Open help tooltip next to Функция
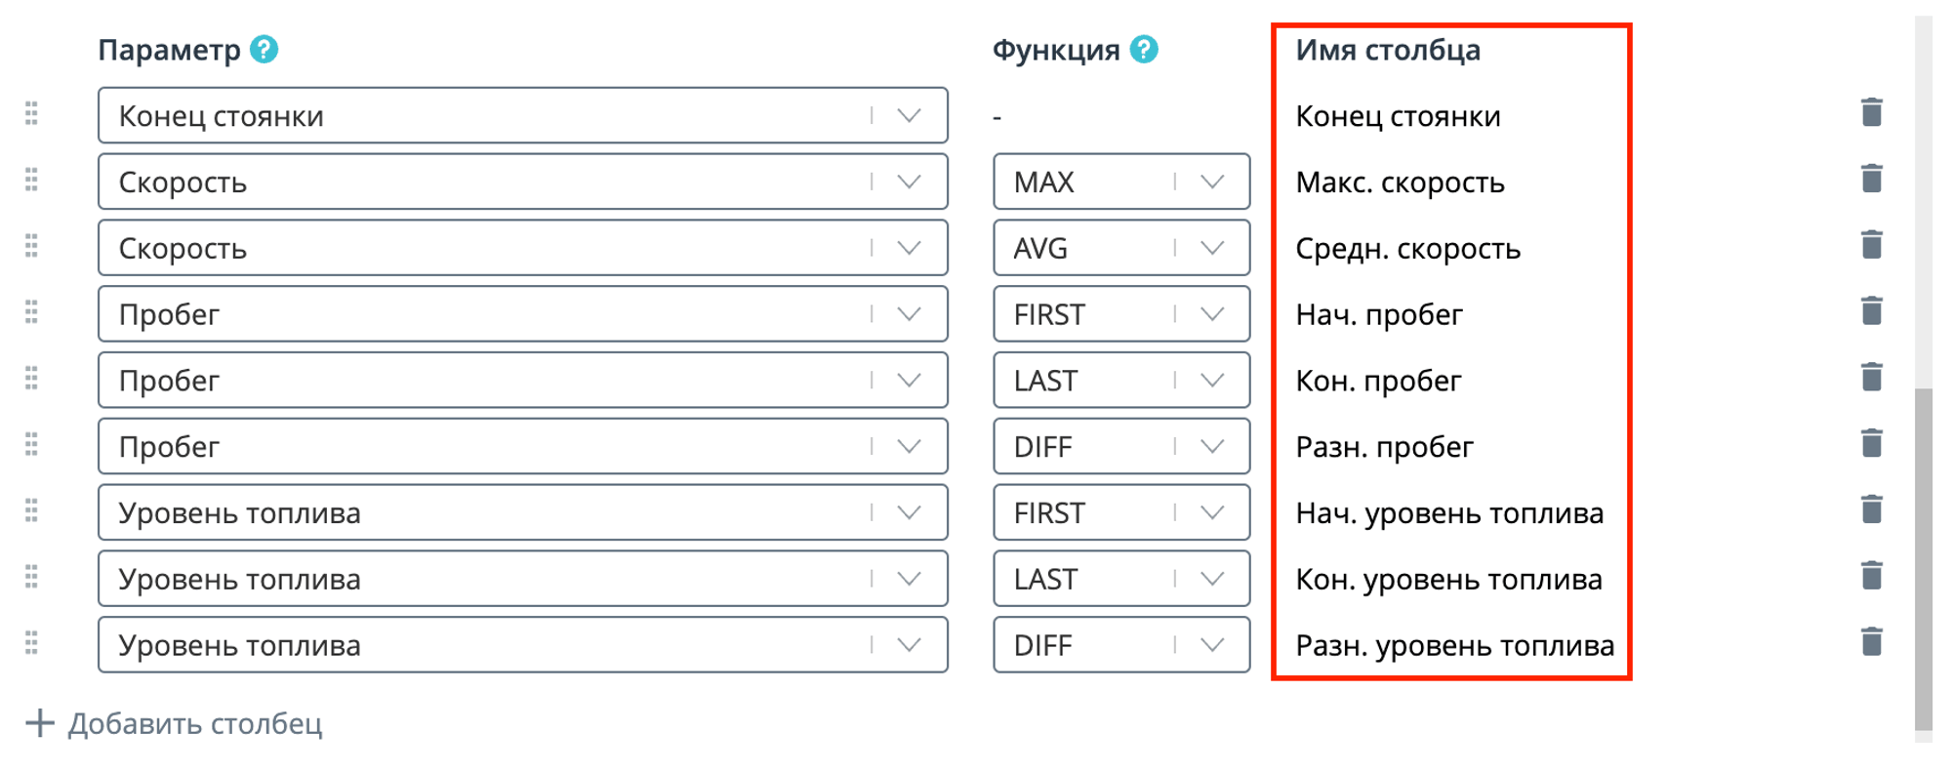Viewport: 1952px width, 772px height. (1144, 49)
